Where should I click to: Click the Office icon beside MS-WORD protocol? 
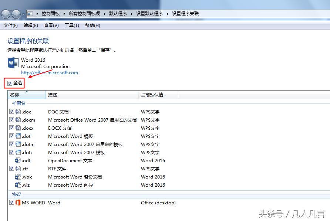[17, 203]
